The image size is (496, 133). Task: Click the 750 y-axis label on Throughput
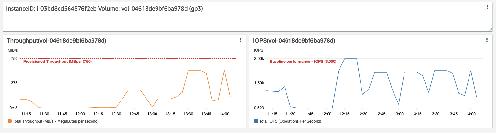pos(14,59)
